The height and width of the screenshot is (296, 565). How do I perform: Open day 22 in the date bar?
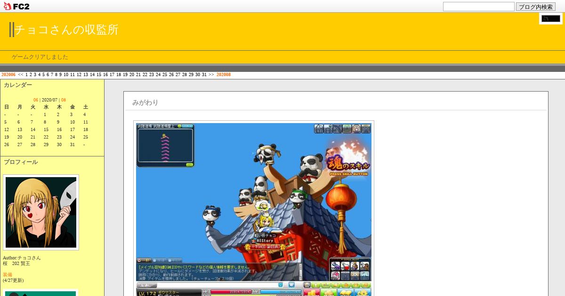[145, 75]
